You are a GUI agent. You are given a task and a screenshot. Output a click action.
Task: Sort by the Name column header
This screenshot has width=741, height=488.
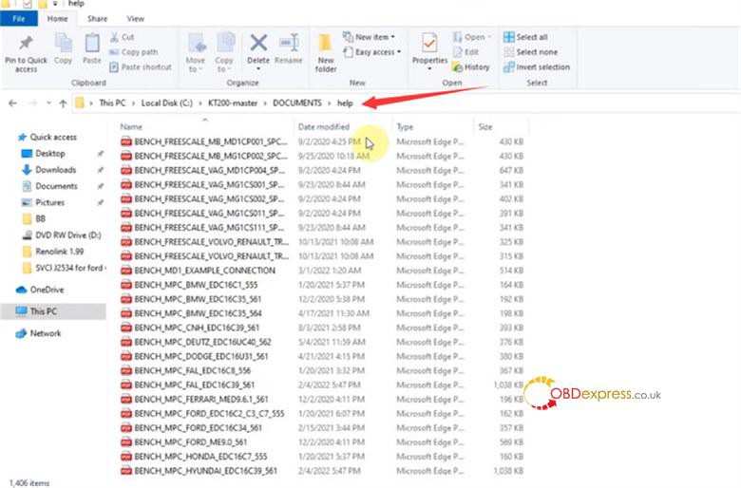point(131,126)
